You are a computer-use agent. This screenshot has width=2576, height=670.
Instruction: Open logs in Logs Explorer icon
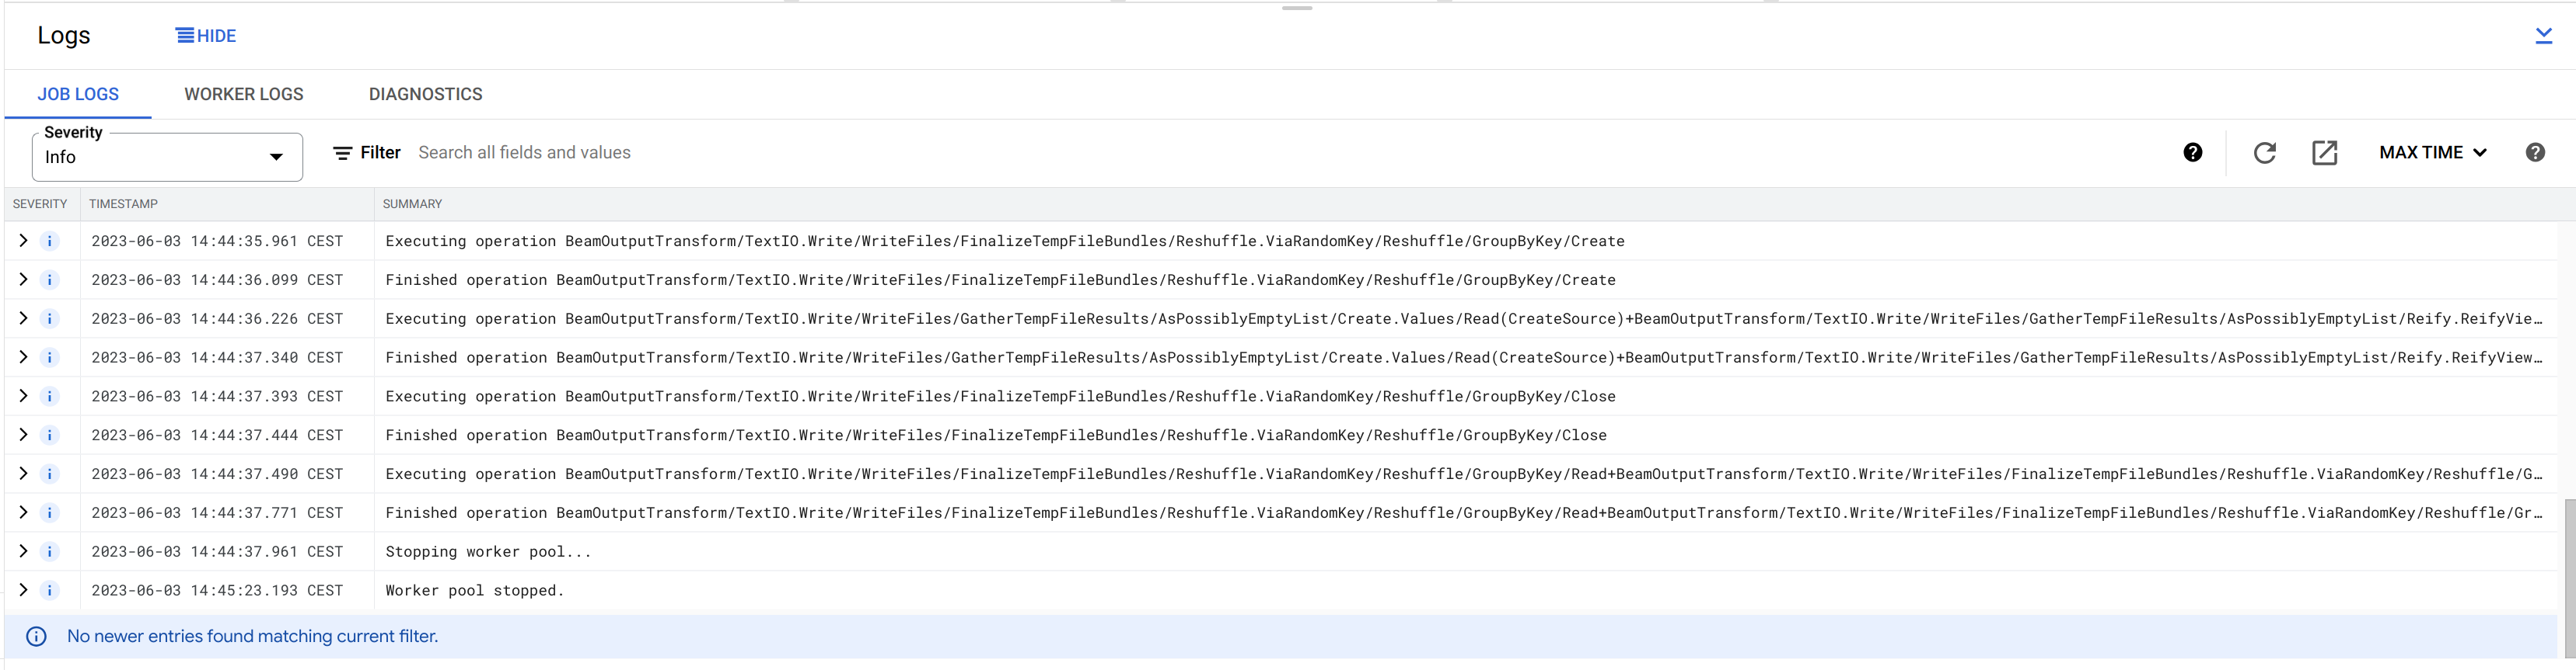[x=2324, y=153]
